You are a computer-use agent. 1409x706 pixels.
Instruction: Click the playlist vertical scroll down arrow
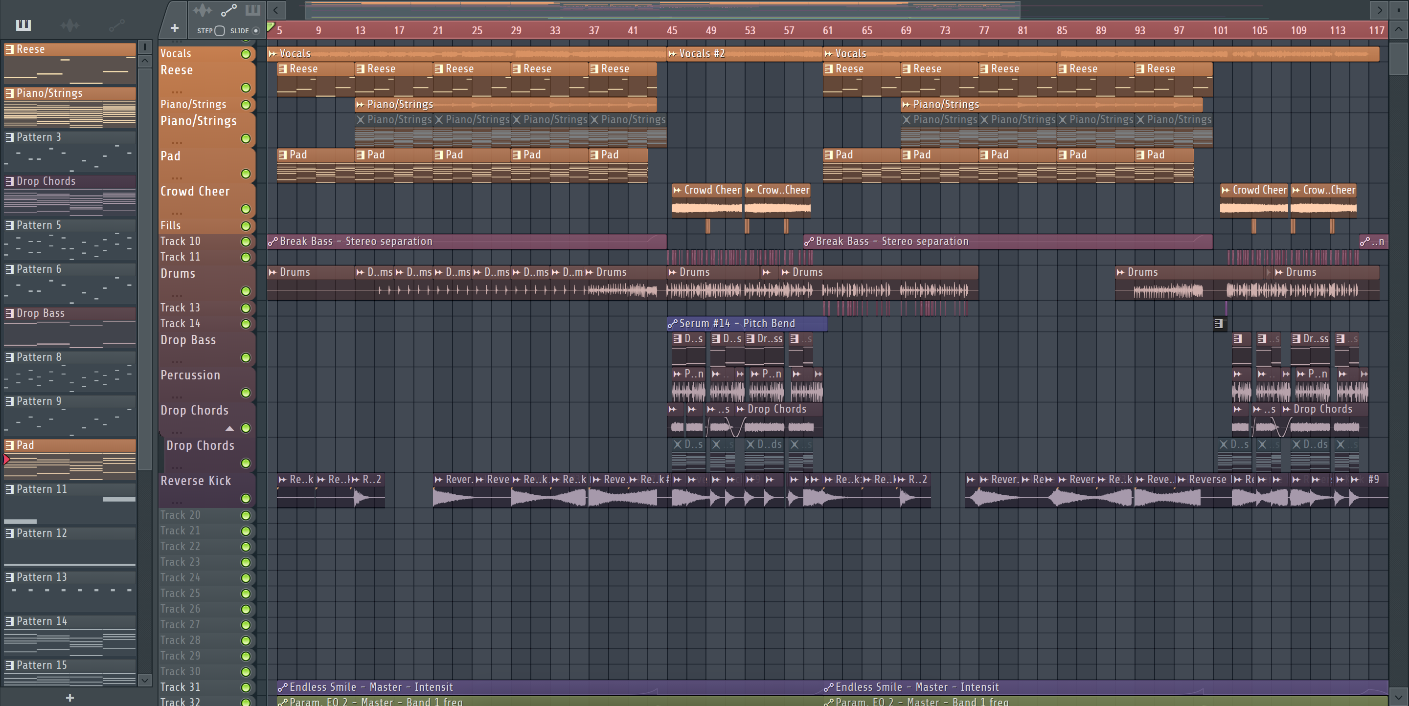[1399, 697]
